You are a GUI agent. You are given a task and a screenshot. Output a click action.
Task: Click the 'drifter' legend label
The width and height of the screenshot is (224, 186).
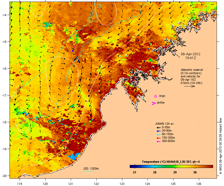point(161,103)
